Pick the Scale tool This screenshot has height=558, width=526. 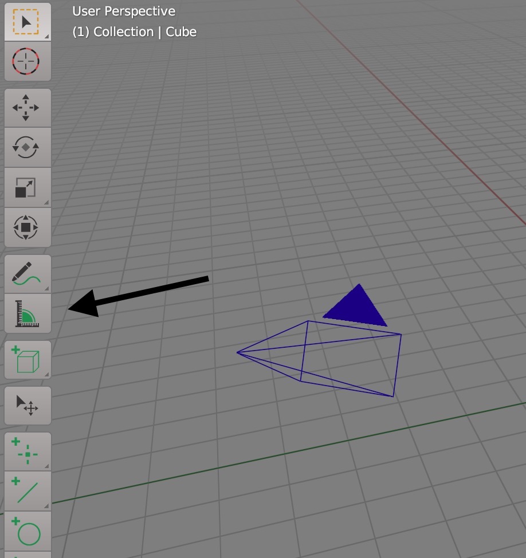[27, 188]
